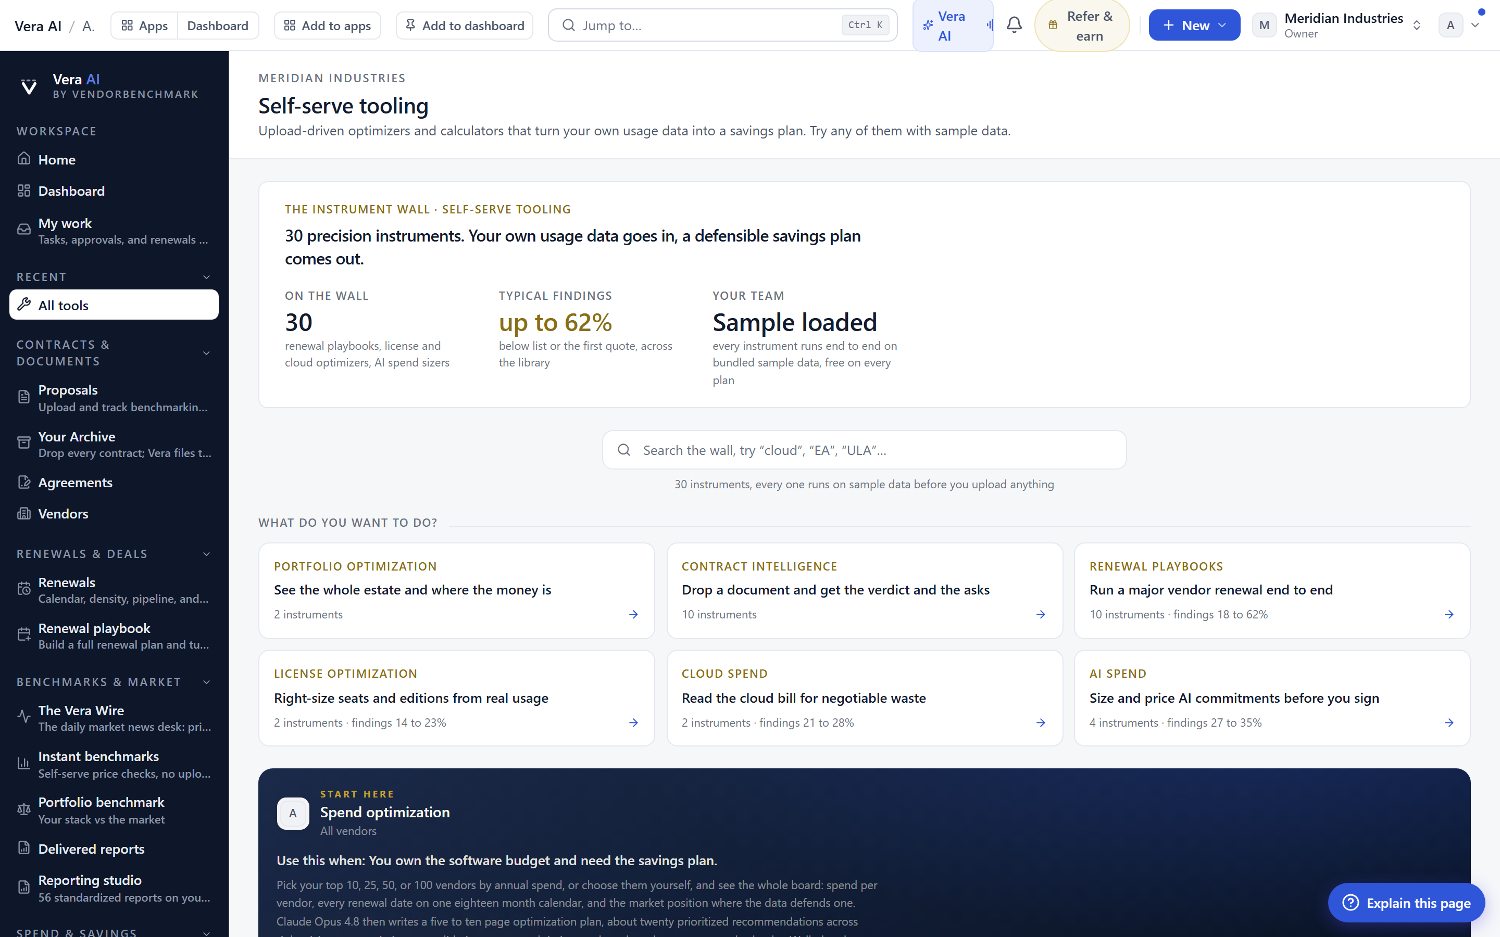Click the 'Sample loaded' team status
This screenshot has height=937, width=1500.
pos(795,322)
